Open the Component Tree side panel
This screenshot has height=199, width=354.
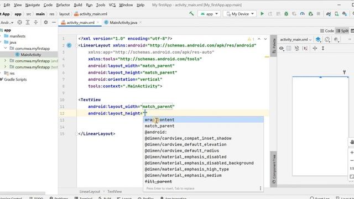[x=274, y=169]
